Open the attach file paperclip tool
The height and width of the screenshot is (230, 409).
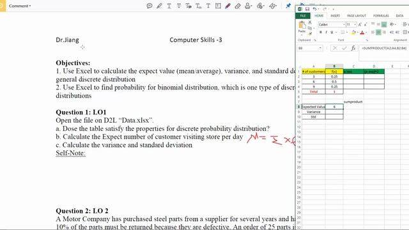pos(260,6)
